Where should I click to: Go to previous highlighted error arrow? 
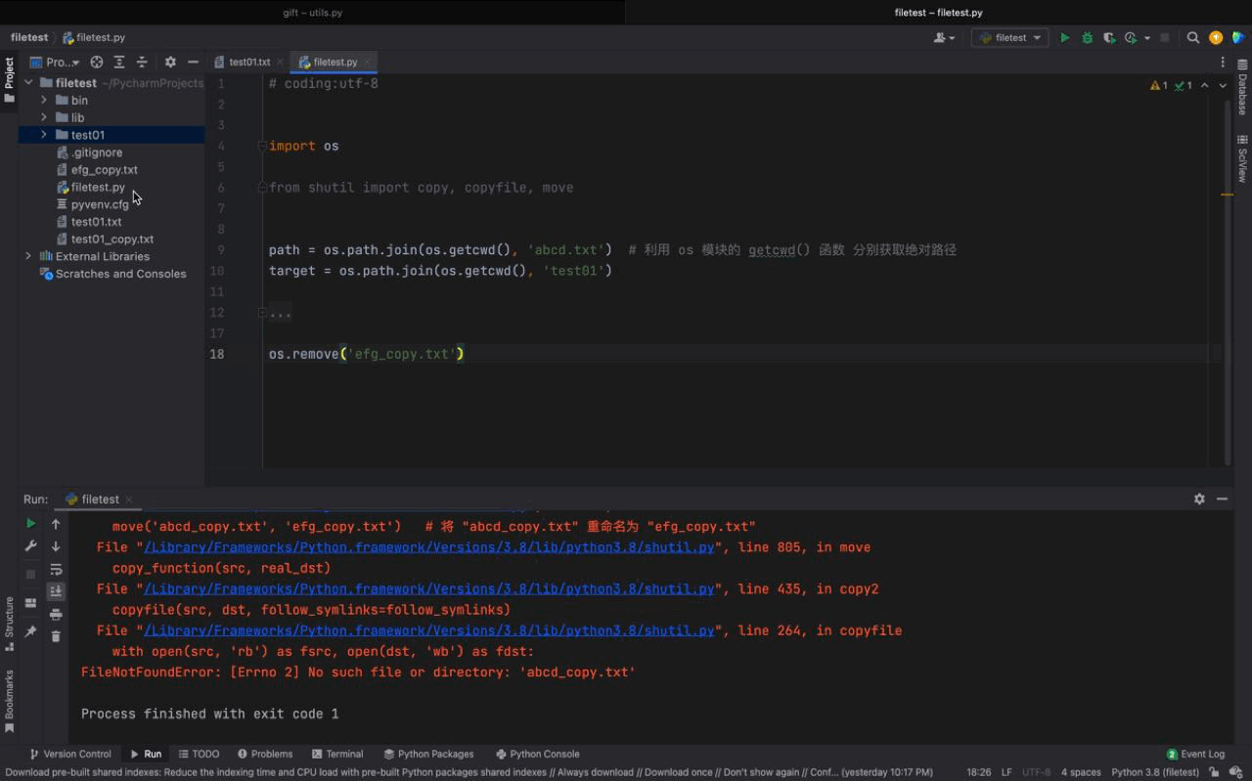(1204, 85)
